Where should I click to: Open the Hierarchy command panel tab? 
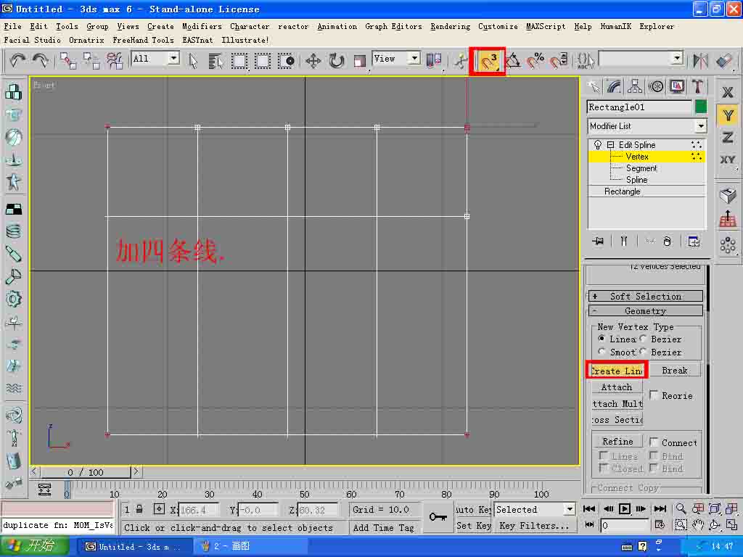[635, 86]
